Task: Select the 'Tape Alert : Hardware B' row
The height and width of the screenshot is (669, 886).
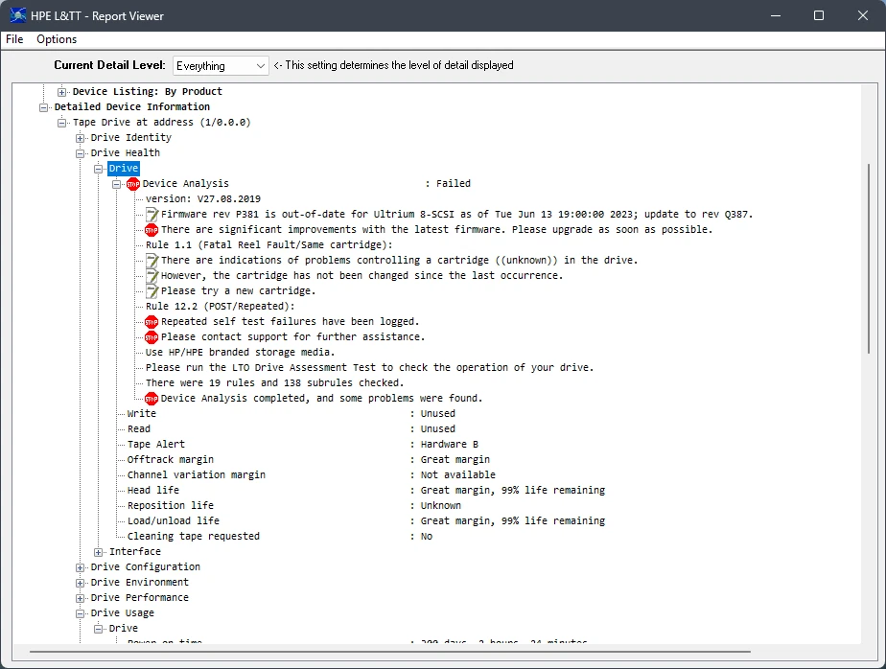Action: click(x=303, y=444)
